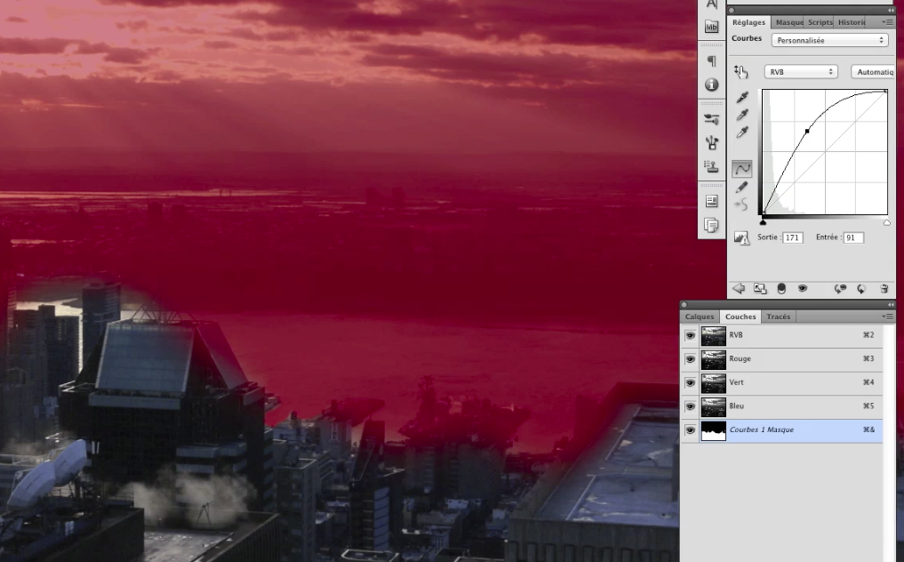Hide the Rouge channel with eye icon
Screen dimensions: 904x562
click(x=690, y=359)
